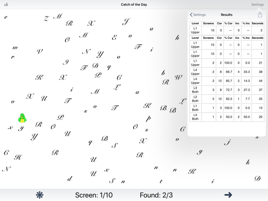
Task: Catch the cursive uppercase H
Action: [x=18, y=157]
